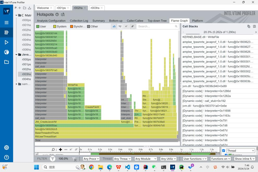Click the RtlUserThreadStart flame graph block
The width and height of the screenshot is (258, 172).
click(x=106, y=137)
